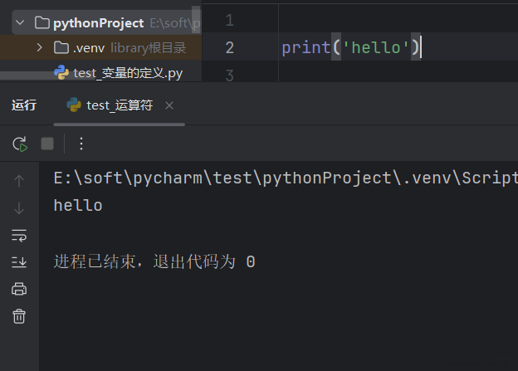Expand the .venv folder chevron
The height and width of the screenshot is (371, 518).
pyautogui.click(x=39, y=48)
